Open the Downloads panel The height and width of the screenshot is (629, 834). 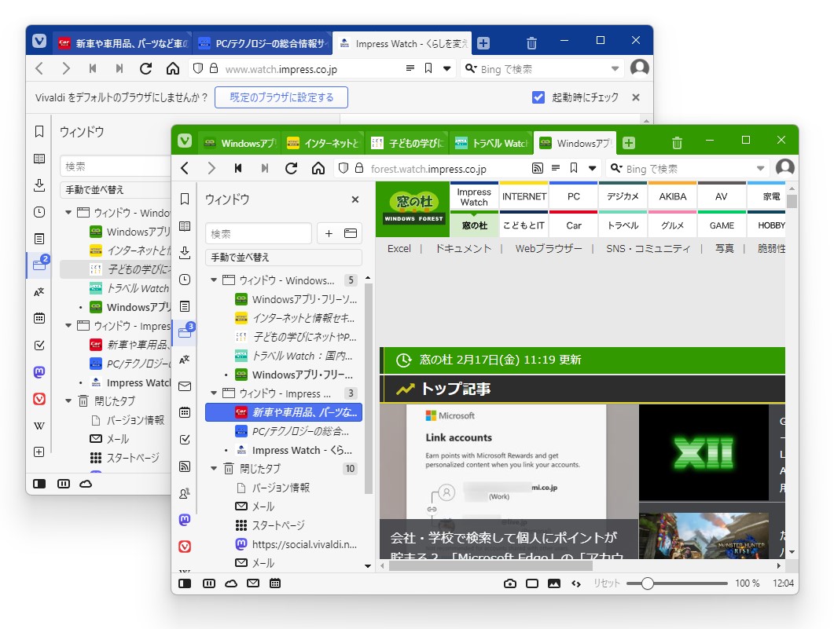pyautogui.click(x=186, y=253)
